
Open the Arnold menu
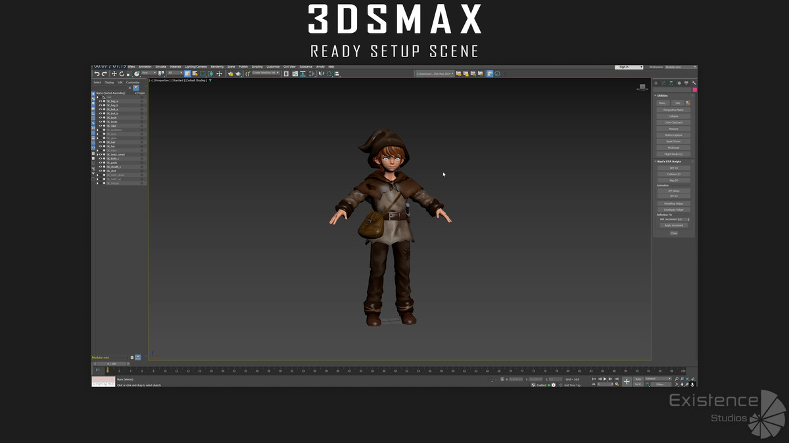pos(320,67)
